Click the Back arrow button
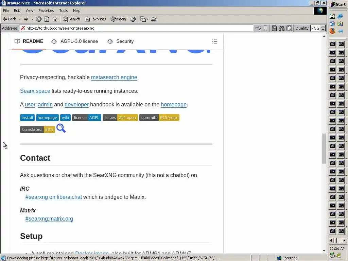This screenshot has width=348, height=261. click(x=9, y=19)
